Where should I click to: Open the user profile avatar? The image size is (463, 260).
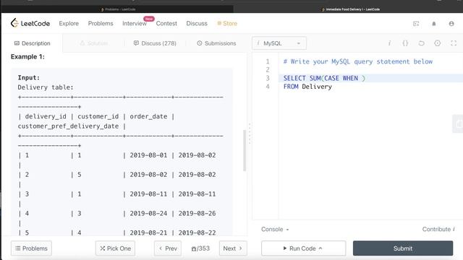(x=451, y=24)
